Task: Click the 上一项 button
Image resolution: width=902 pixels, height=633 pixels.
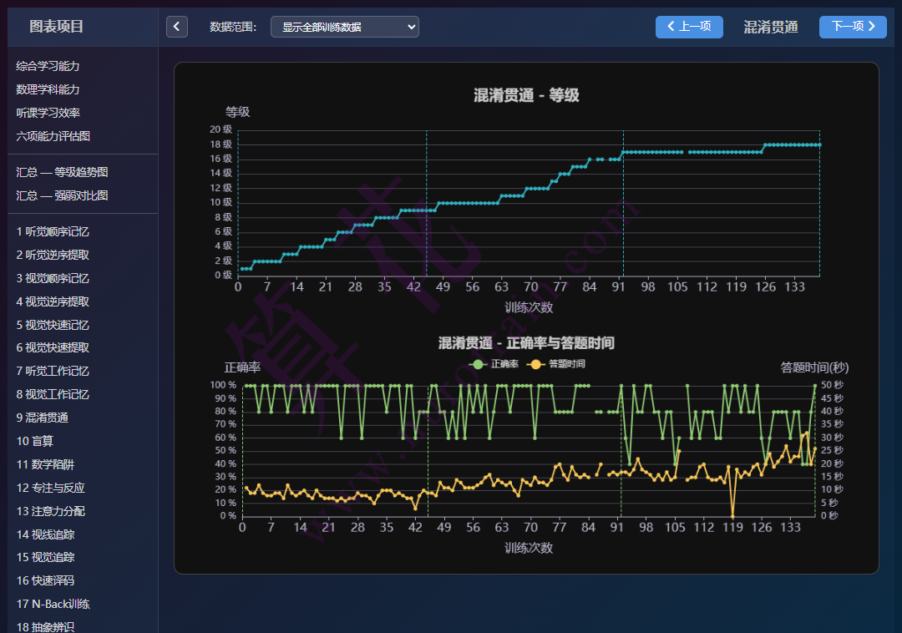Action: tap(688, 27)
